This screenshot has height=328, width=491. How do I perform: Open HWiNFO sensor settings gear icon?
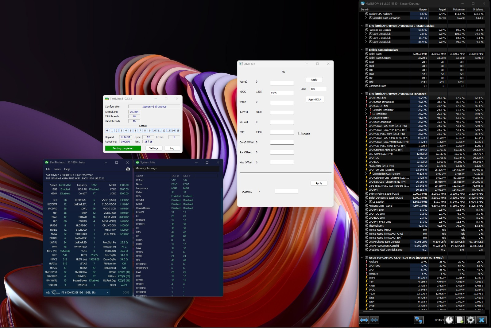[470, 320]
